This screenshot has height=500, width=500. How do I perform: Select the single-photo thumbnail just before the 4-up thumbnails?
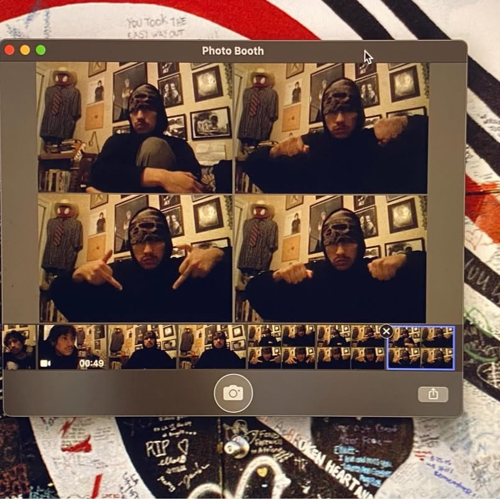pyautogui.click(x=213, y=347)
